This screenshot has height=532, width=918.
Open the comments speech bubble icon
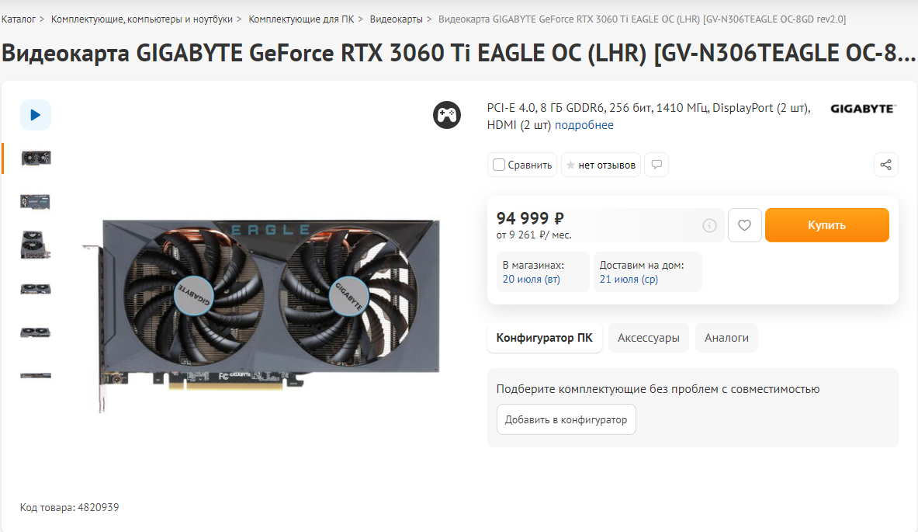(656, 165)
